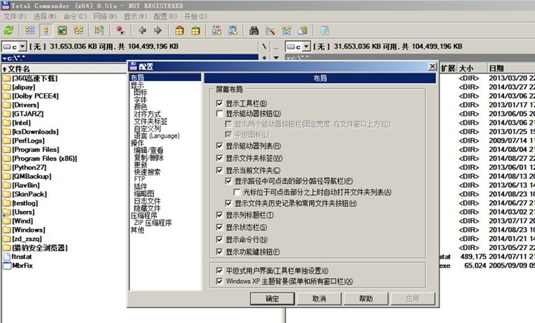Open directory history down-arrow between panels
Viewport: 535px width, 323px height.
(276, 57)
